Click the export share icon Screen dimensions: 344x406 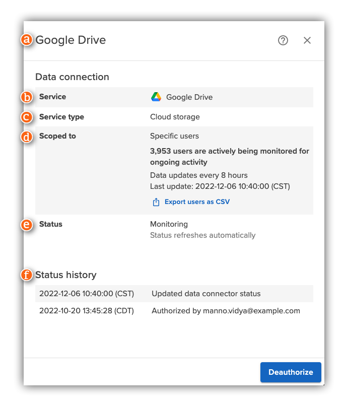point(156,202)
